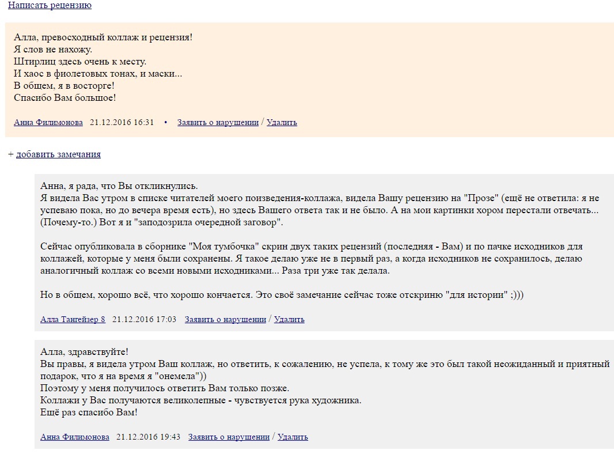Viewport: 614px width, 454px height.
Task: Open Анна Филимонова's profile beside the 19:43 timestamp
Action: [74, 437]
